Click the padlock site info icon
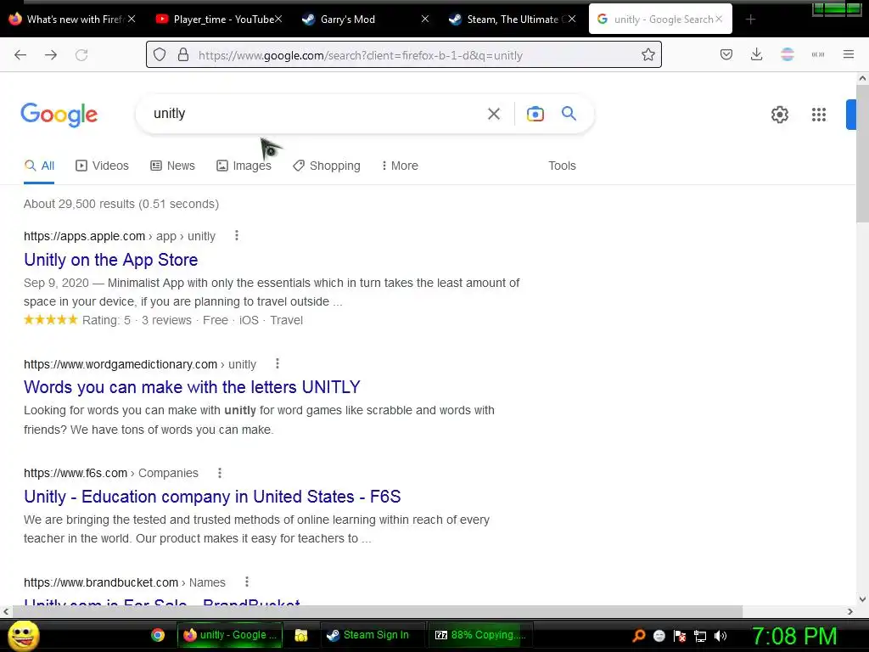869x652 pixels. click(x=183, y=55)
